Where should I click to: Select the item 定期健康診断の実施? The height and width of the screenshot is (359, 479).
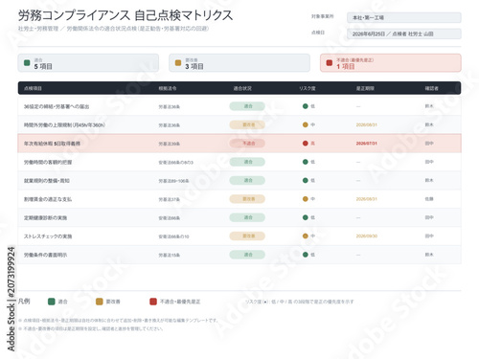click(45, 217)
